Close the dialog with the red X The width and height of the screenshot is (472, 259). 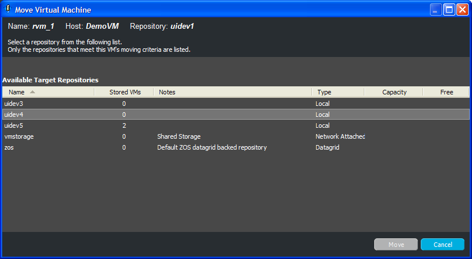[x=462, y=9]
